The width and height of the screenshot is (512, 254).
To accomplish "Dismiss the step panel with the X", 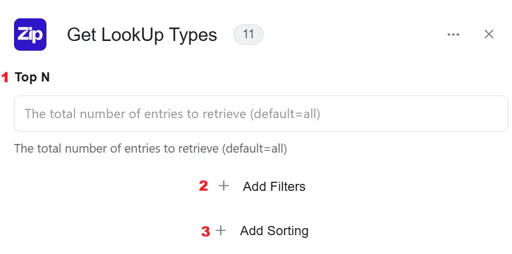I will coord(489,34).
